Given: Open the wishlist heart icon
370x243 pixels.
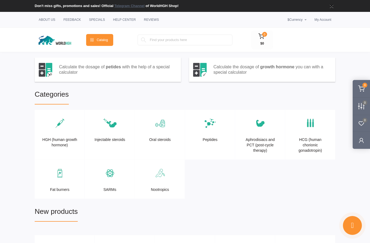Looking at the screenshot, I should (361, 123).
